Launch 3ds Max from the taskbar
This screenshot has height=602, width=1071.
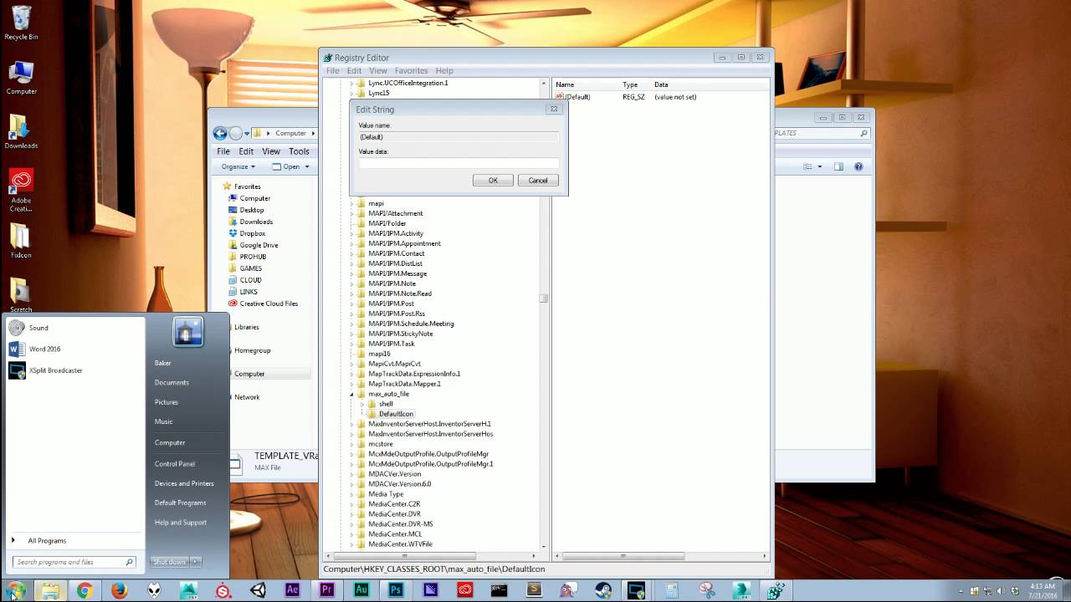189,591
